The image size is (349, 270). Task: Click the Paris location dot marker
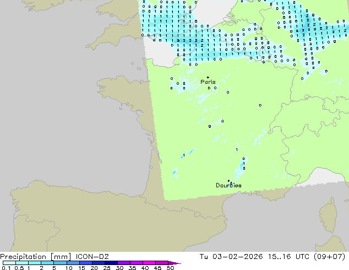(x=208, y=77)
